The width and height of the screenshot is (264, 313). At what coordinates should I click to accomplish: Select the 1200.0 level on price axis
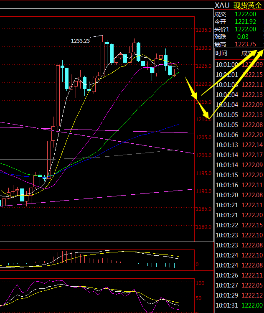click(203, 155)
